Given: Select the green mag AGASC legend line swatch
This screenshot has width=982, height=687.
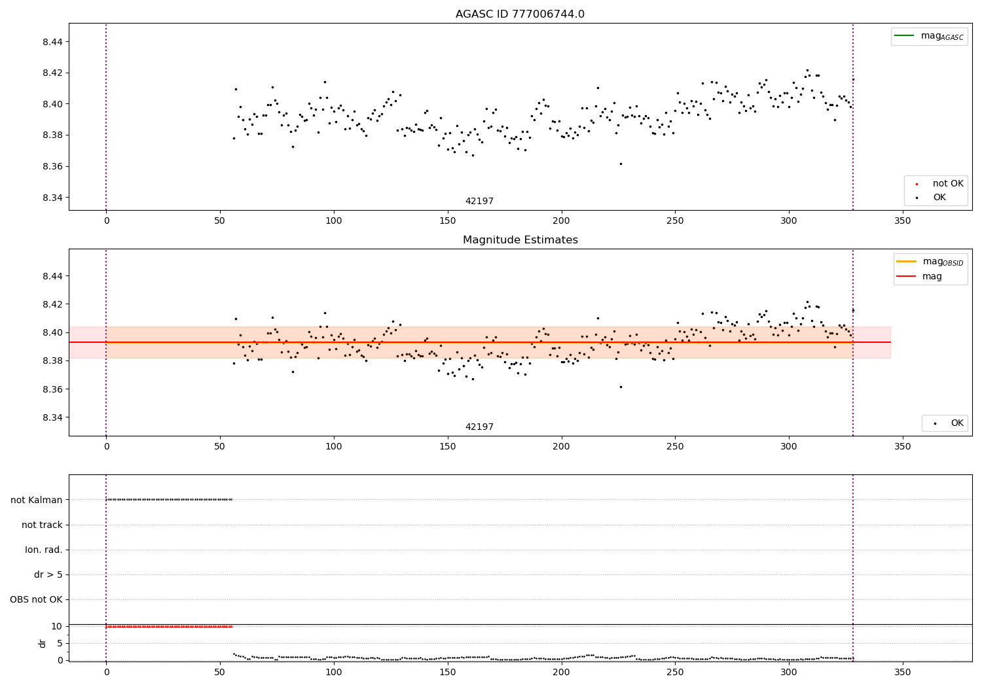Looking at the screenshot, I should [x=904, y=36].
